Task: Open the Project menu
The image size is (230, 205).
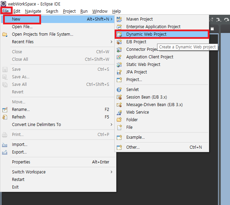Action: pos(69,11)
